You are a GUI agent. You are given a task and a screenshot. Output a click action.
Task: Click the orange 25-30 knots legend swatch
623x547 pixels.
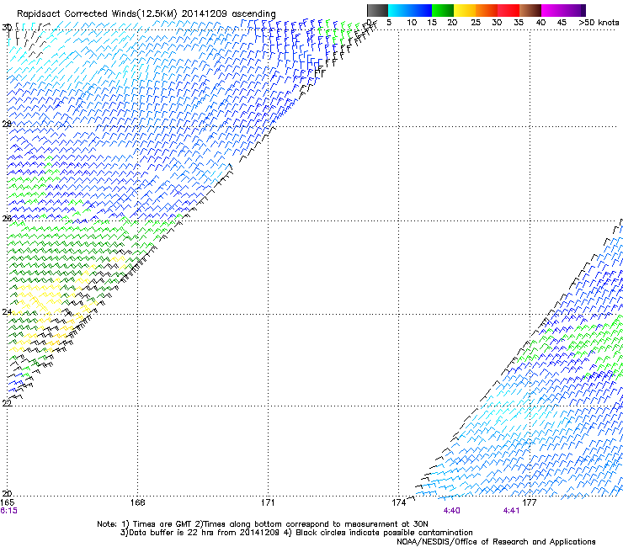coord(487,10)
